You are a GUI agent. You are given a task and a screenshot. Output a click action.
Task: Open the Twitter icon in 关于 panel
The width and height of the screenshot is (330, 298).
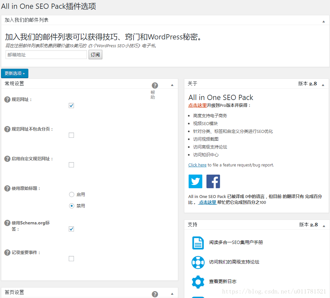(x=195, y=181)
